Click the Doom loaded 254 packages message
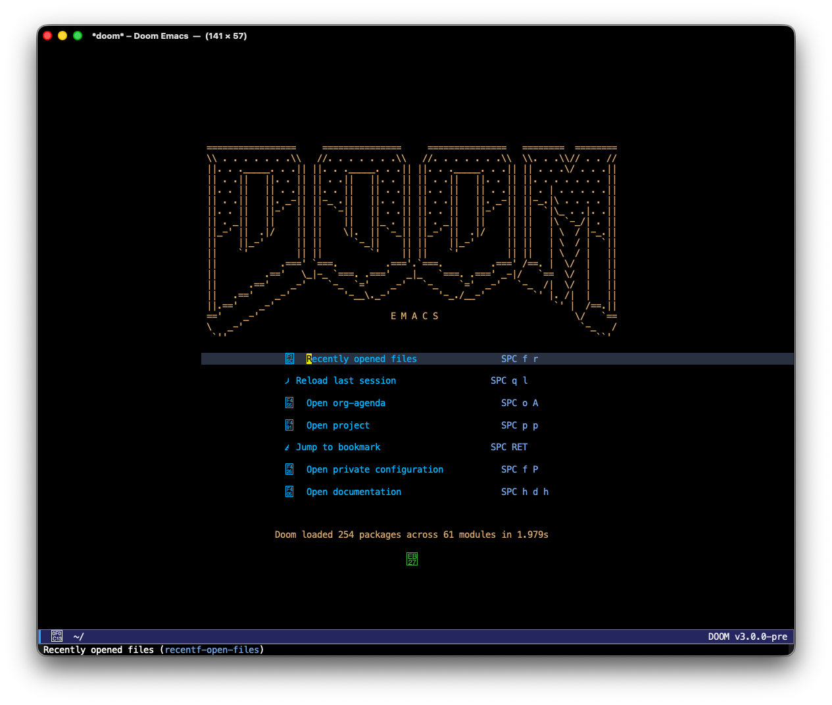Screen dimensions: 832x705 [x=411, y=535]
